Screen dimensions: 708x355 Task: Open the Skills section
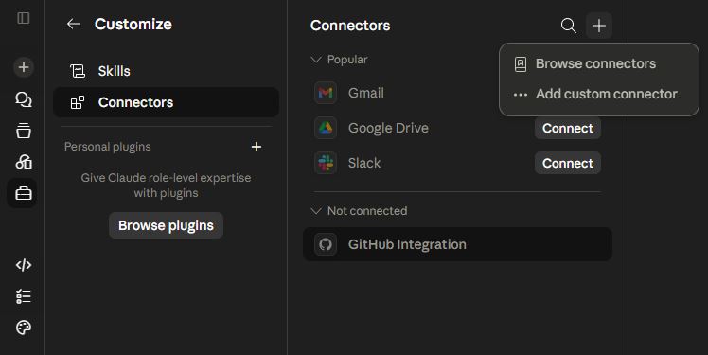tap(166, 71)
